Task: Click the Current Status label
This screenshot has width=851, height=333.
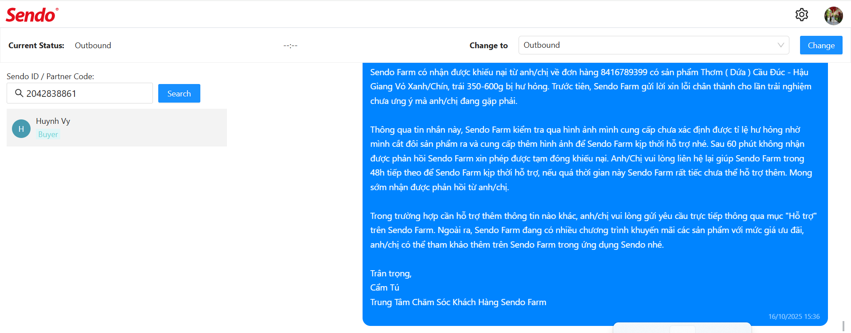Action: click(x=36, y=46)
